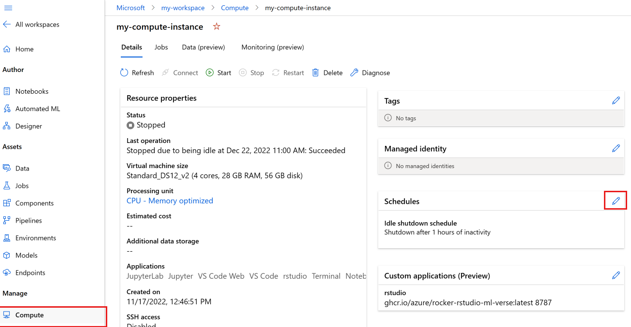Viewport: 631px width, 327px height.
Task: Launch the JupyterLab application
Action: coord(145,276)
